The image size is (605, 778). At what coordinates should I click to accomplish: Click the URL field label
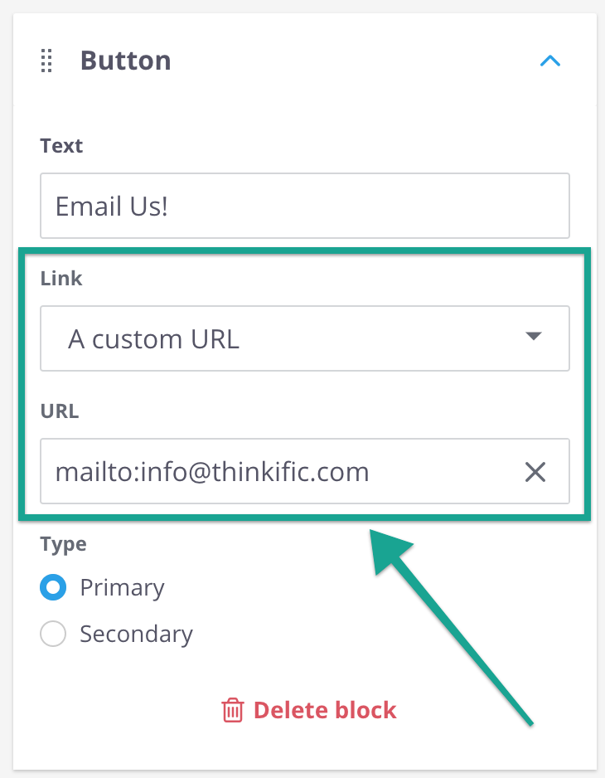[x=60, y=411]
